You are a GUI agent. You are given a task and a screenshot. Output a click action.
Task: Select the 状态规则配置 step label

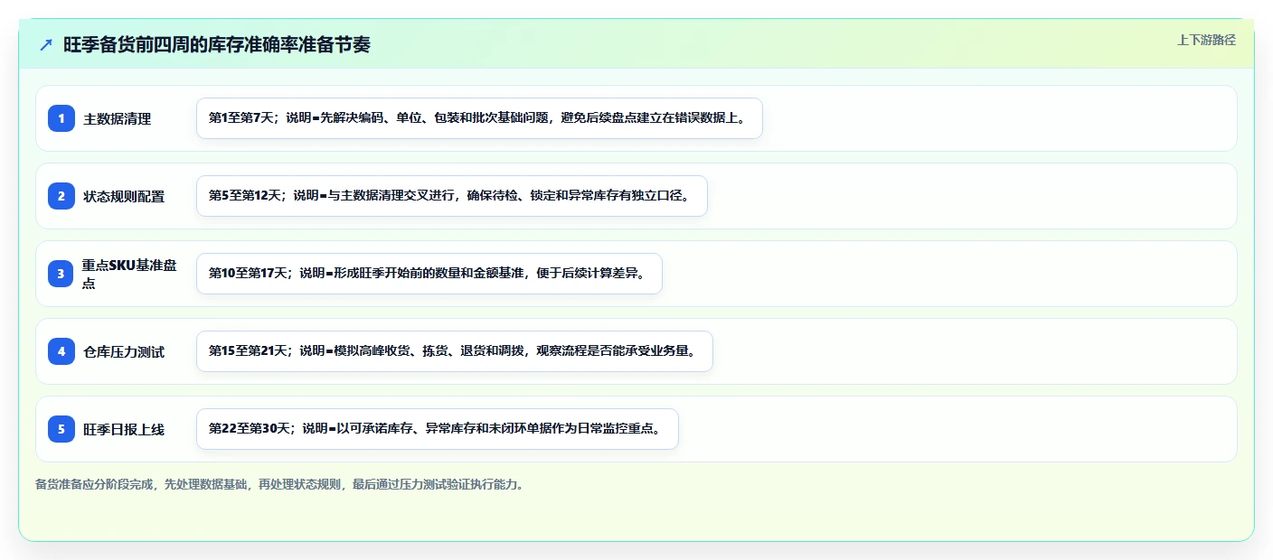tap(124, 196)
